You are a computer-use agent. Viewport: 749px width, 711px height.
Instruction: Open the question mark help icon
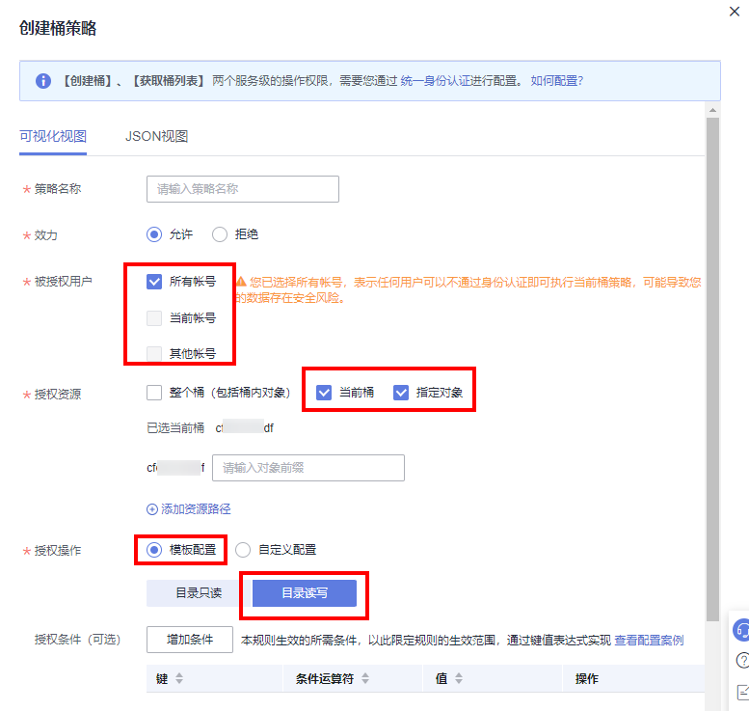(743, 661)
